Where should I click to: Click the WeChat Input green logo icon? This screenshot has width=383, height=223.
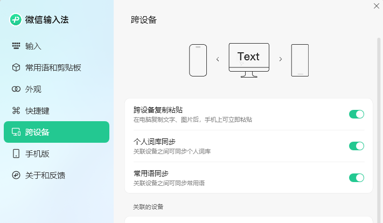[x=16, y=19]
